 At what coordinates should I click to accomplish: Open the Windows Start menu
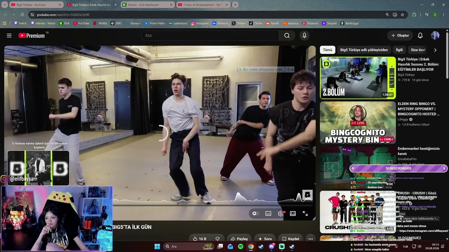tap(157, 246)
